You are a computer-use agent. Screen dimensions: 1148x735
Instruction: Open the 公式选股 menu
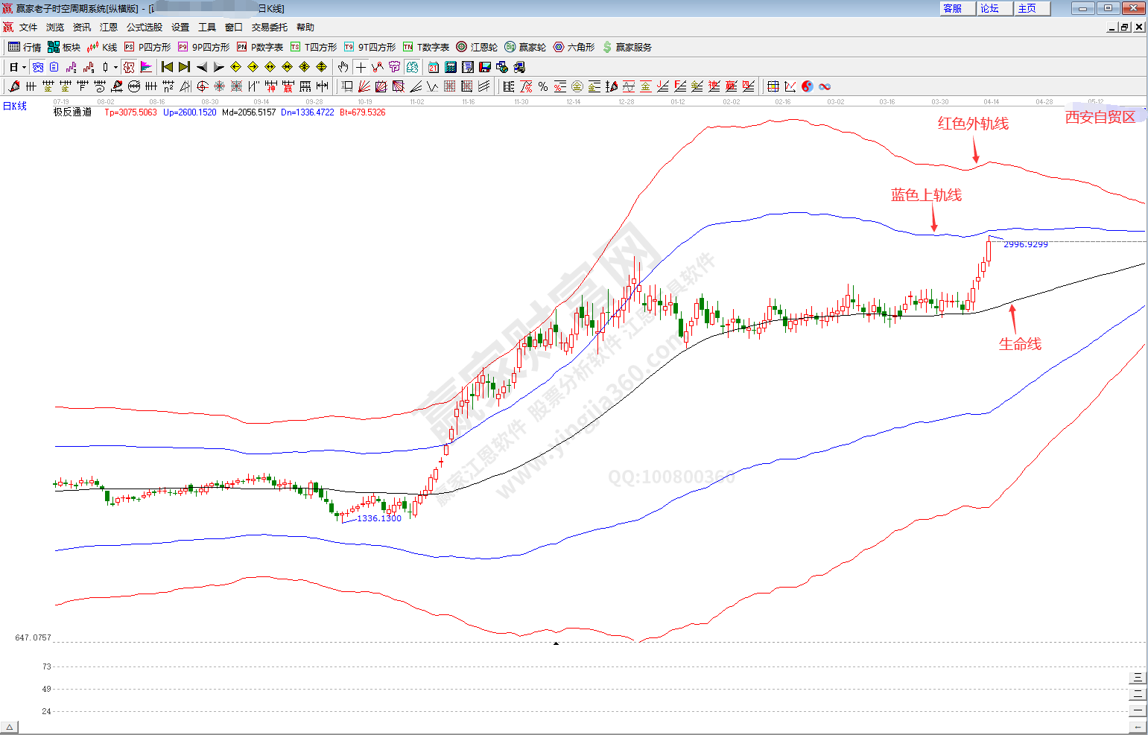pyautogui.click(x=144, y=27)
